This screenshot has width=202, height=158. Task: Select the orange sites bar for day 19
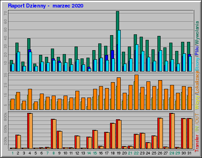(x=119, y=94)
